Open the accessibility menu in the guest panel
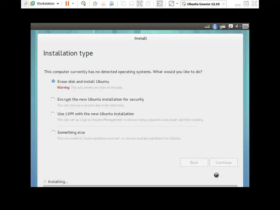This screenshot has width=280, height=210. 215,27
